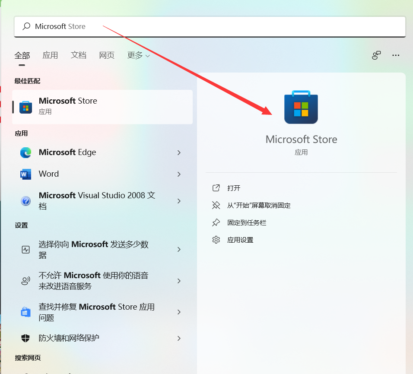Open Microsoft Store best match result
The width and height of the screenshot is (413, 374).
102,107
